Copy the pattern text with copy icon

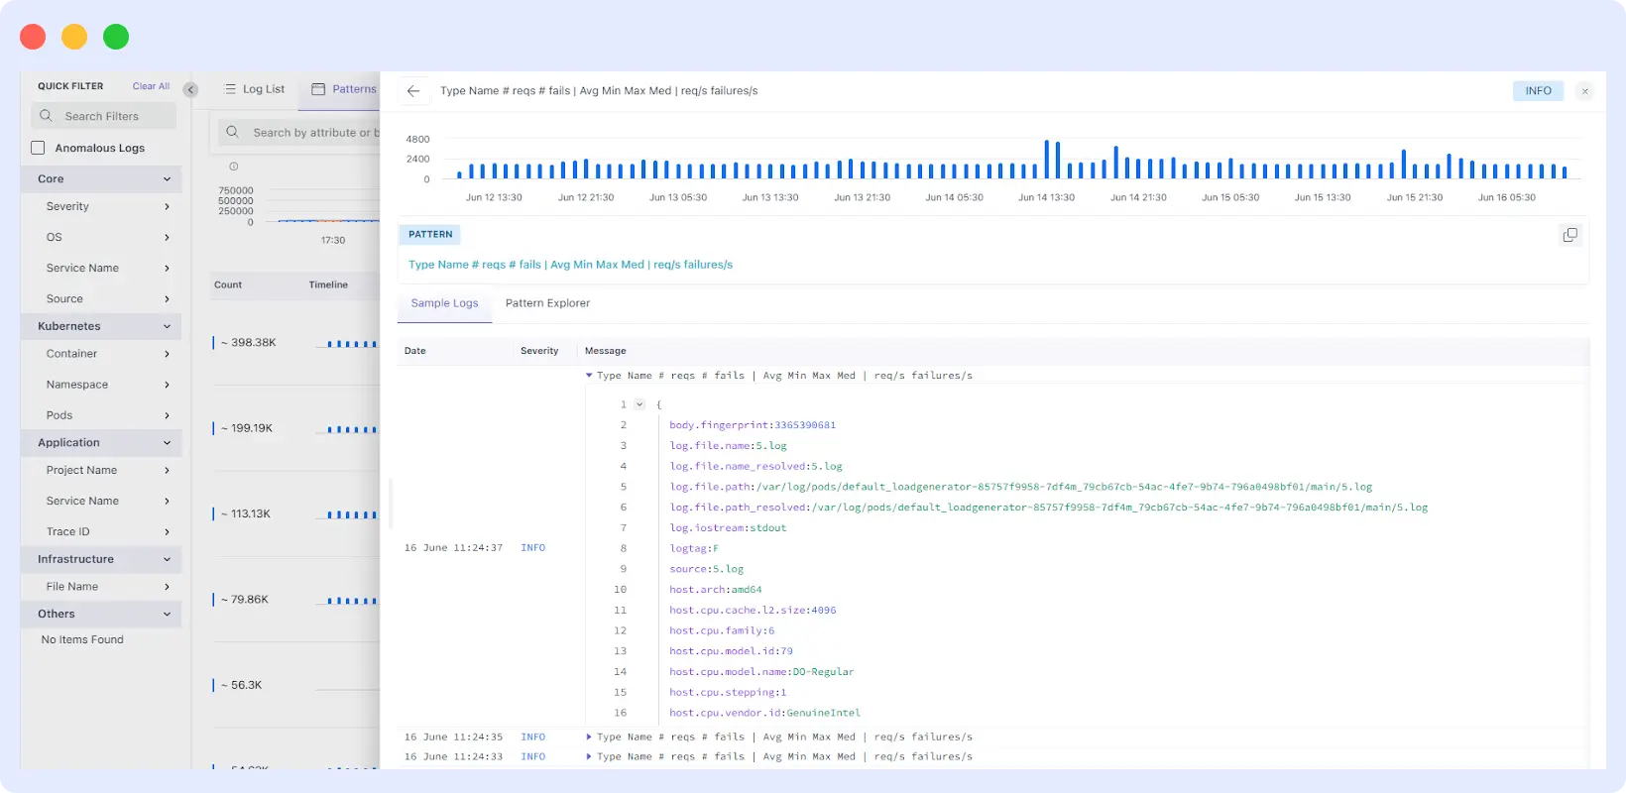[1569, 235]
